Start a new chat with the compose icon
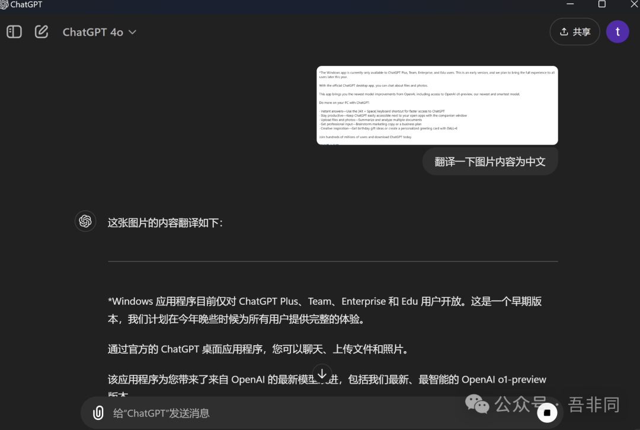The width and height of the screenshot is (640, 430). (41, 32)
